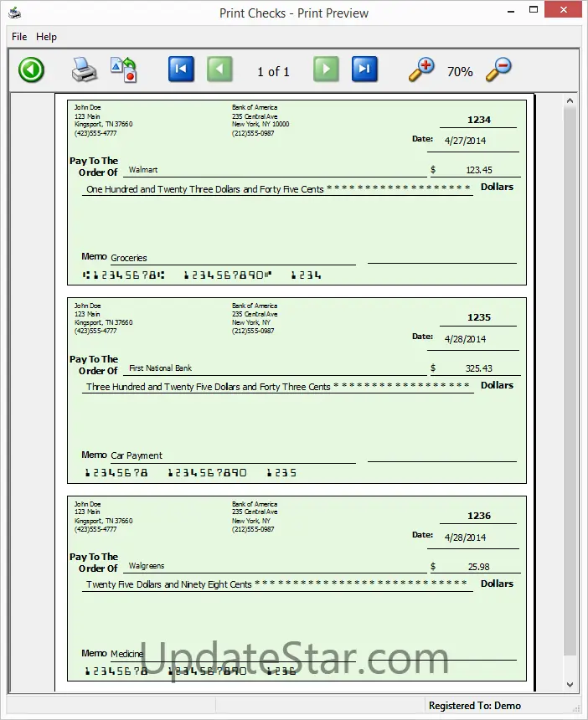Select check number 1234

coord(479,120)
